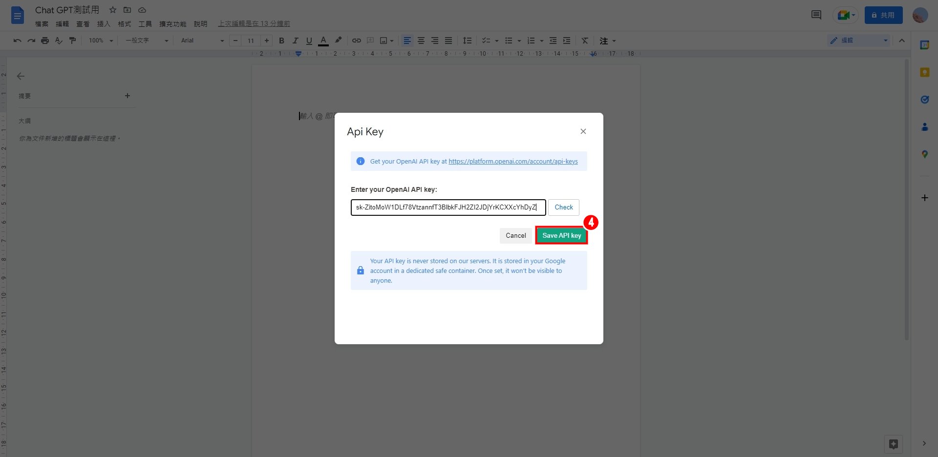Open Google Keep in side panel

[924, 72]
